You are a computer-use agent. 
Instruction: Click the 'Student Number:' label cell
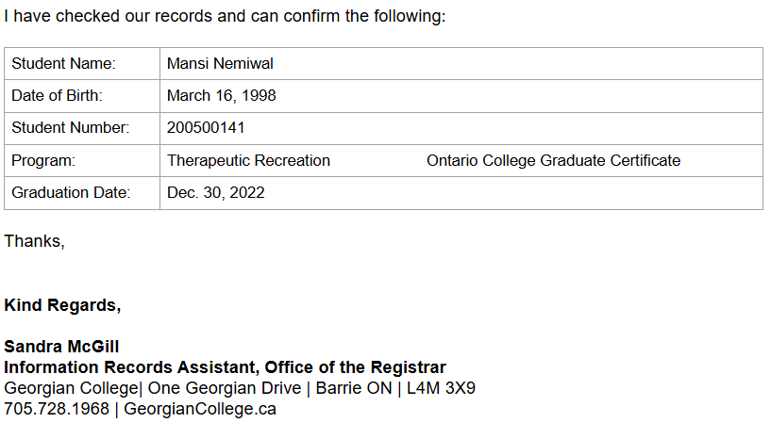click(70, 128)
